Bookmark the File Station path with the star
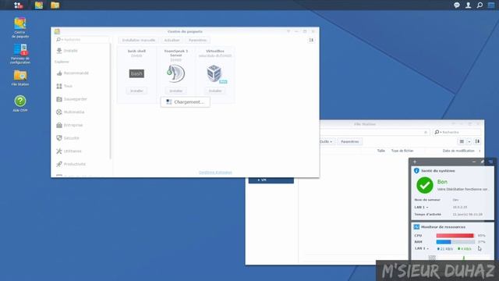The height and width of the screenshot is (281, 499). (x=426, y=132)
